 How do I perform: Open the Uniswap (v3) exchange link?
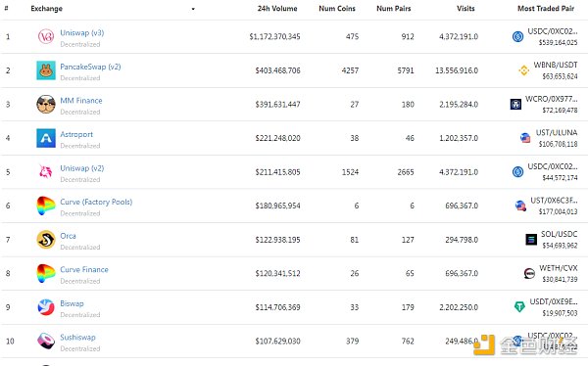[x=81, y=32]
